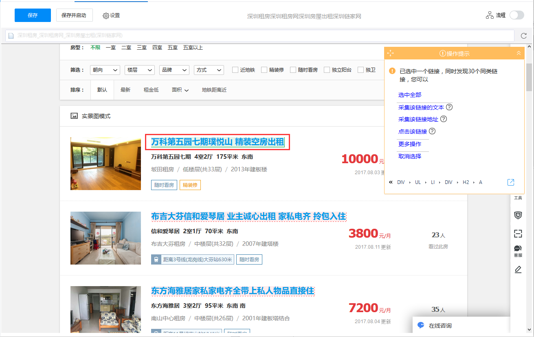Select H2 in the element path
This screenshot has width=534, height=337.
point(466,182)
